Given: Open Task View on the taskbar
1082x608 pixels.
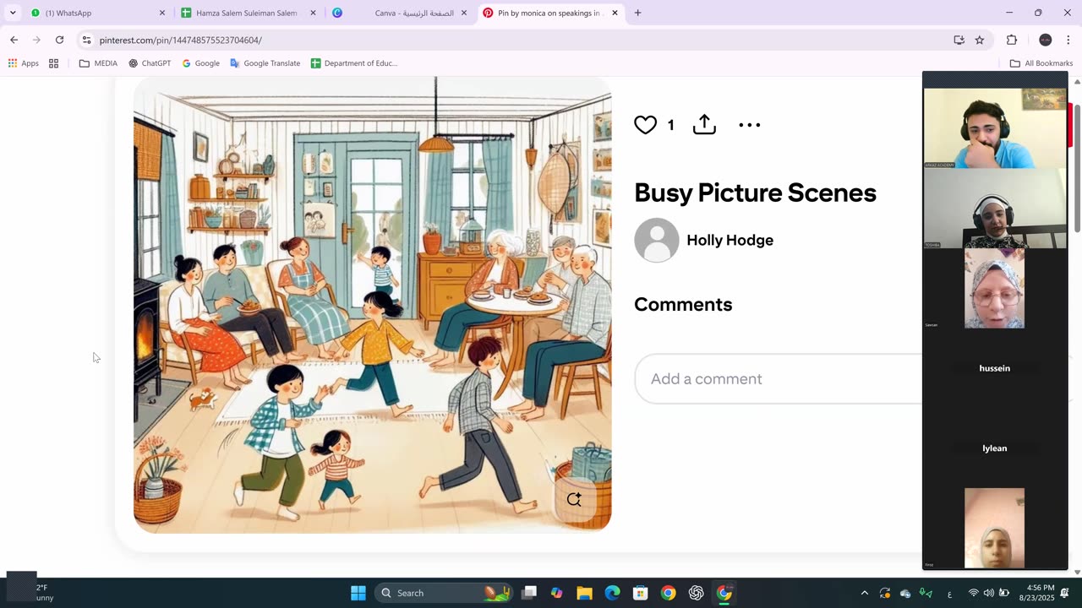Looking at the screenshot, I should [529, 593].
